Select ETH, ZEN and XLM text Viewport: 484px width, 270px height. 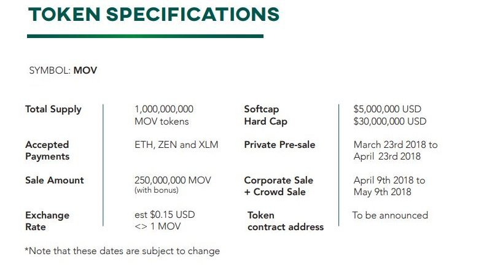pyautogui.click(x=176, y=145)
